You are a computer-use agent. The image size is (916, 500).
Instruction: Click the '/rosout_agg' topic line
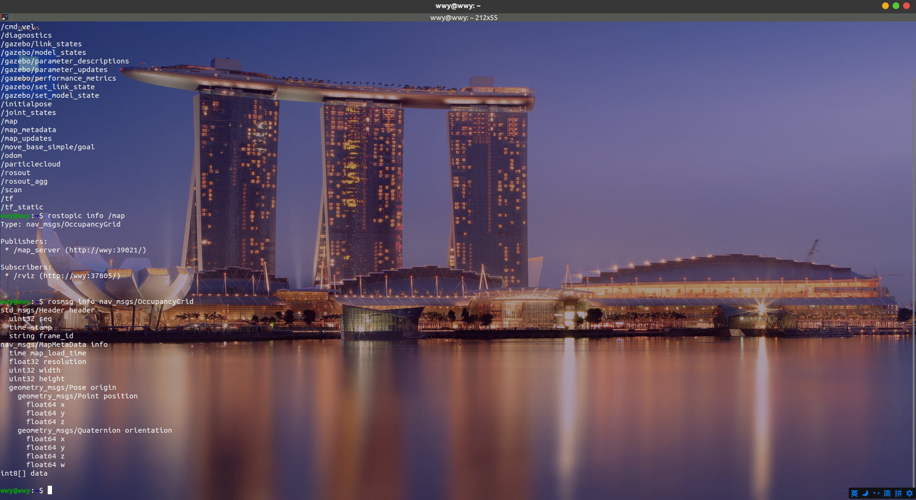(x=24, y=181)
